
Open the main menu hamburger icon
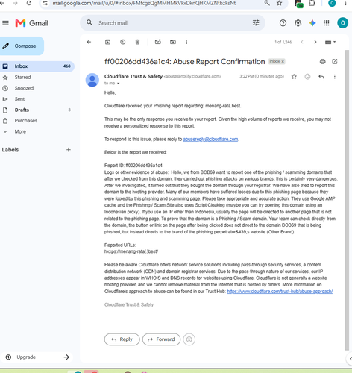point(5,23)
